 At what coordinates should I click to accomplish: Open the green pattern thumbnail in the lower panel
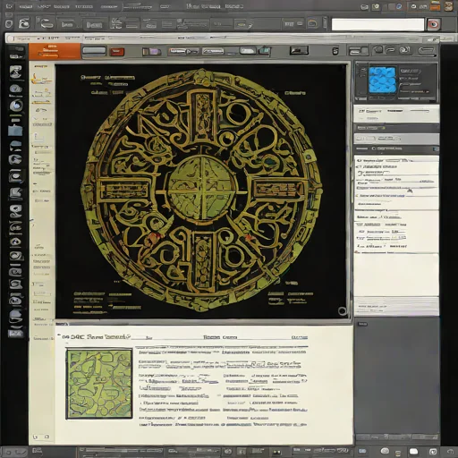99,384
